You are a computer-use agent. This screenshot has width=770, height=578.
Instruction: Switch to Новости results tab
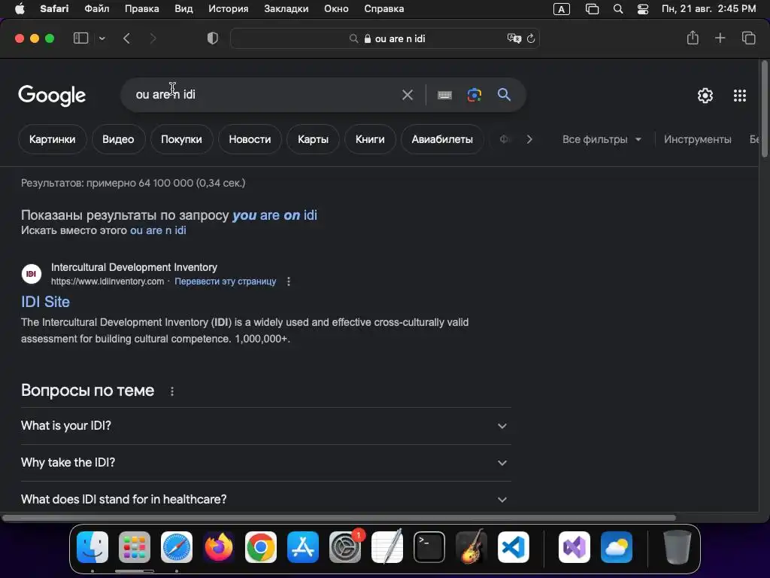click(x=250, y=139)
